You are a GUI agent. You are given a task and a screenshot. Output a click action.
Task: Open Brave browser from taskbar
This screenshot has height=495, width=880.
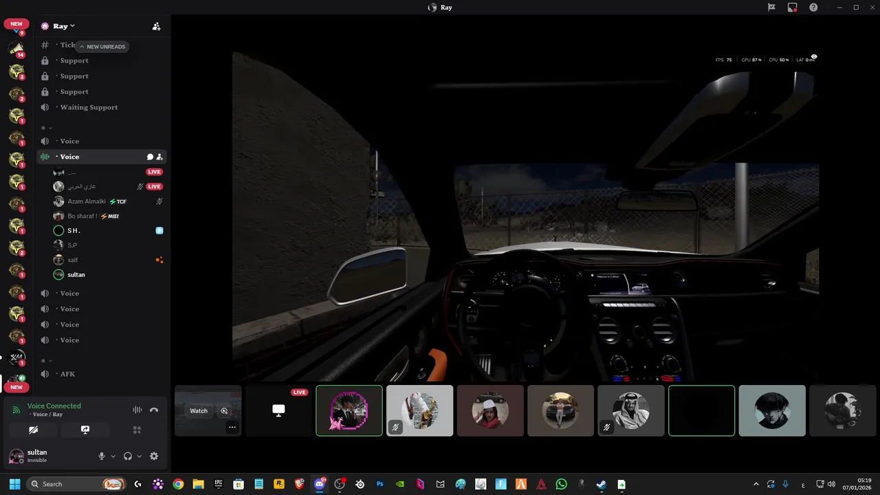tap(299, 484)
